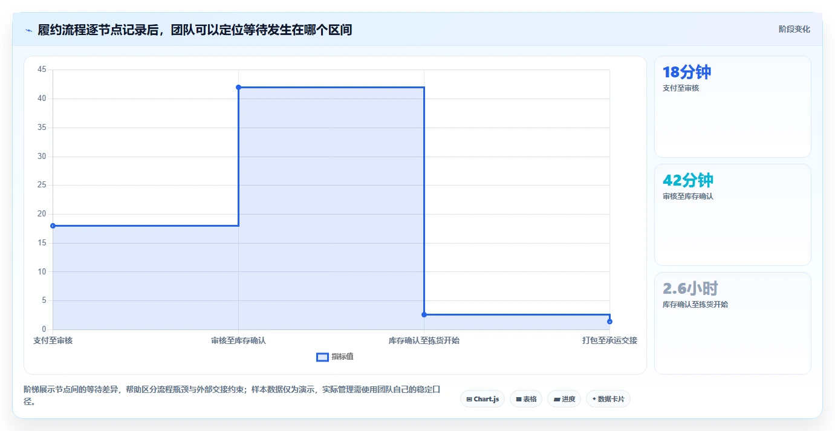Click the data point at value 42

[x=238, y=87]
